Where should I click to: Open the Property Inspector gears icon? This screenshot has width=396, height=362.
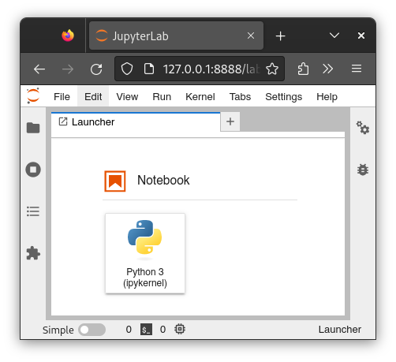tap(363, 128)
